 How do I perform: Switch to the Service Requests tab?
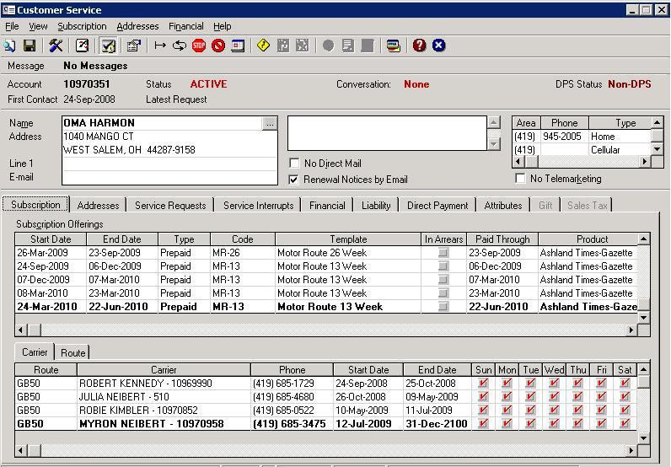tap(169, 205)
